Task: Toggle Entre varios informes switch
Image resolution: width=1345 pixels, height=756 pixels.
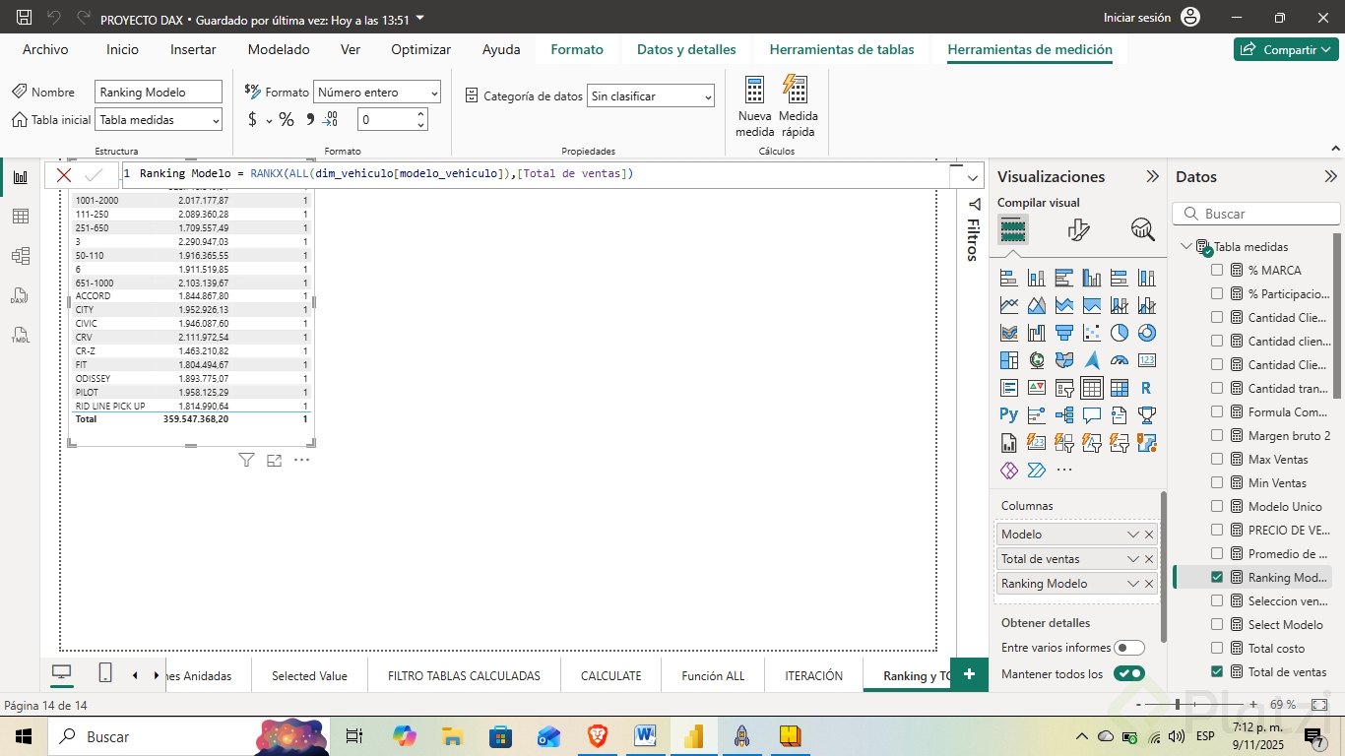Action: coord(1128,648)
